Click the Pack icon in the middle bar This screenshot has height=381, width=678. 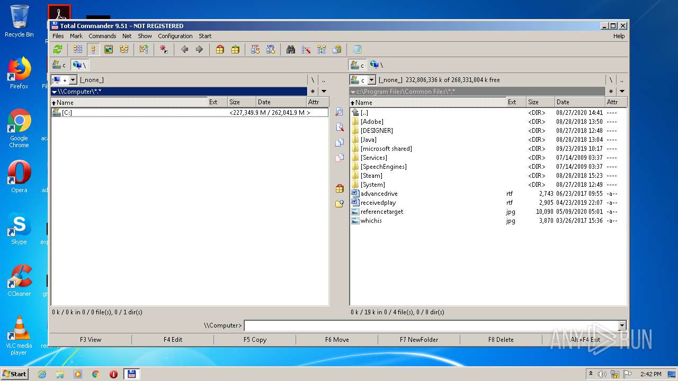pos(340,188)
